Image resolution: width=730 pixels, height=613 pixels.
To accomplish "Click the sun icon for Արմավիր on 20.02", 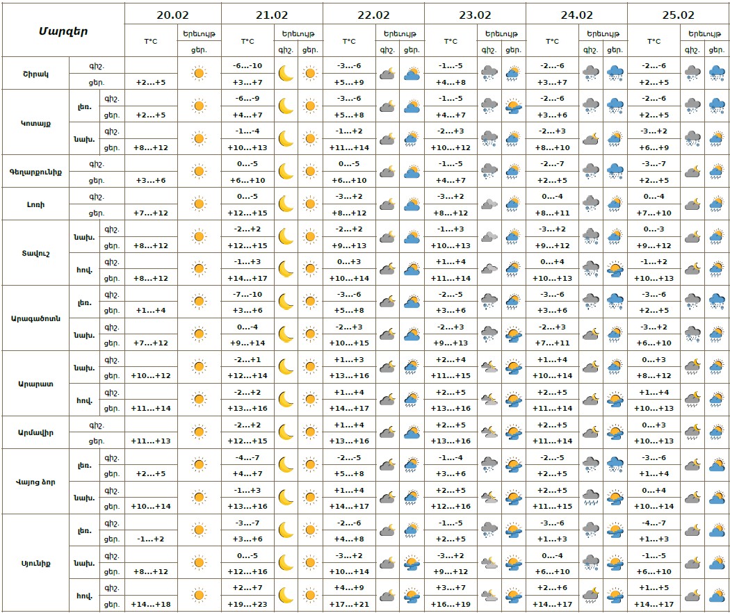I will tap(199, 432).
